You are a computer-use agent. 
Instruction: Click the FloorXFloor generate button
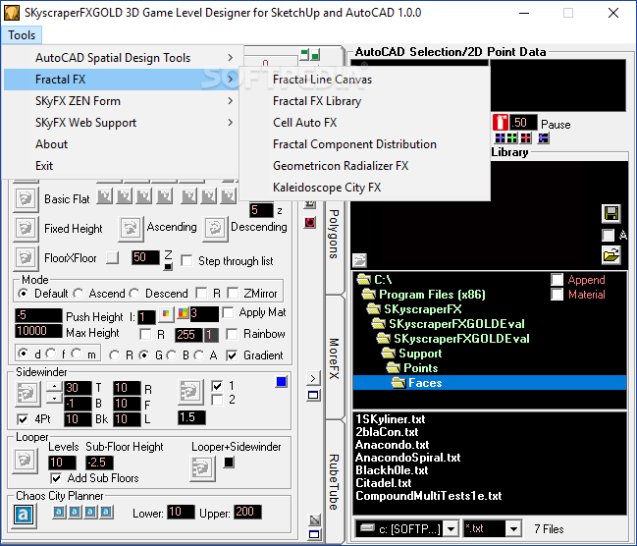pyautogui.click(x=26, y=257)
